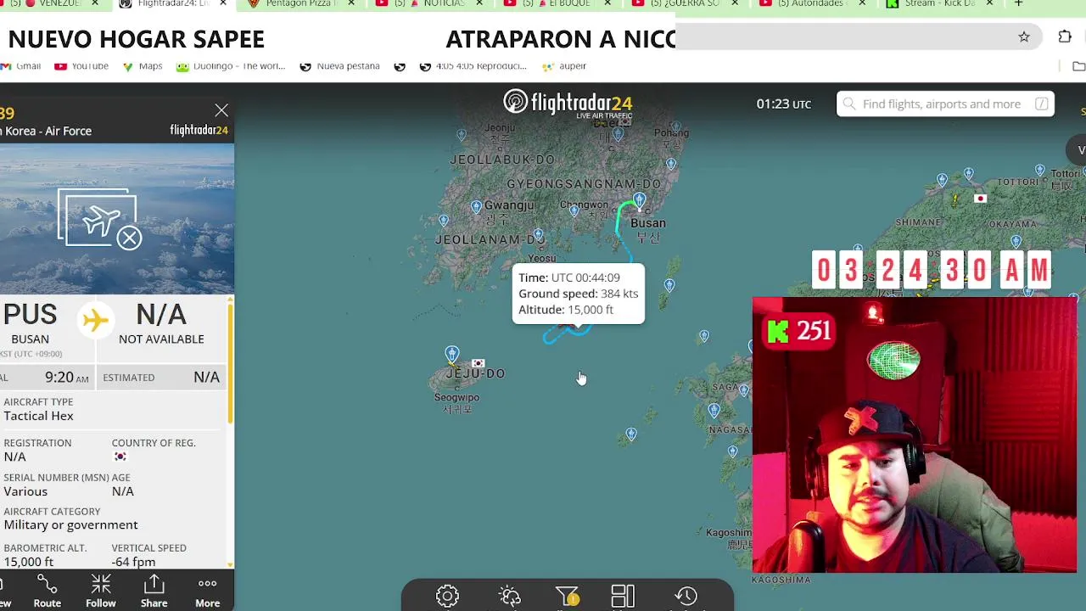Open the 4:05 Reproduci... bookmark
1086x611 pixels.
coord(473,66)
